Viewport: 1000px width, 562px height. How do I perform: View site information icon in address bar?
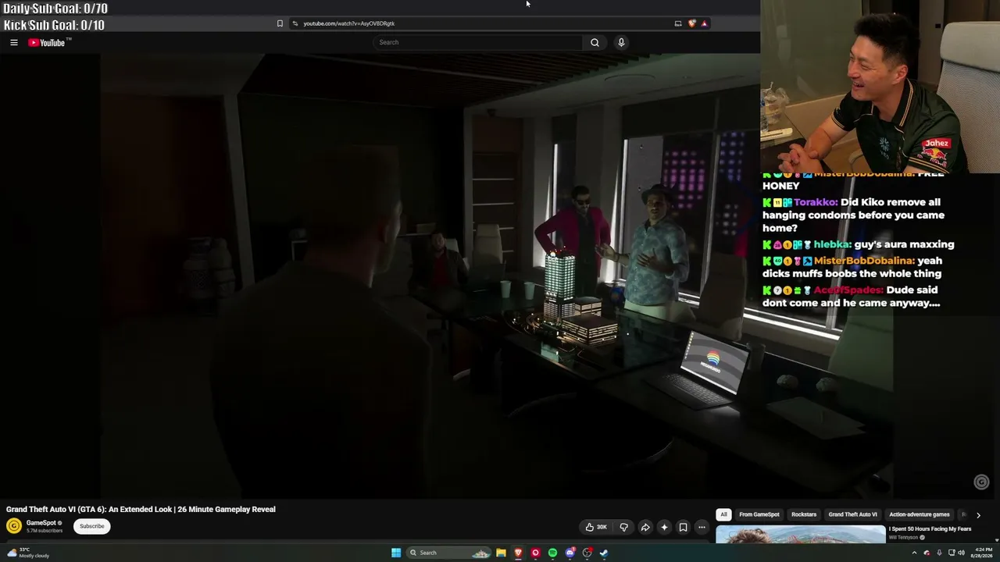(295, 23)
